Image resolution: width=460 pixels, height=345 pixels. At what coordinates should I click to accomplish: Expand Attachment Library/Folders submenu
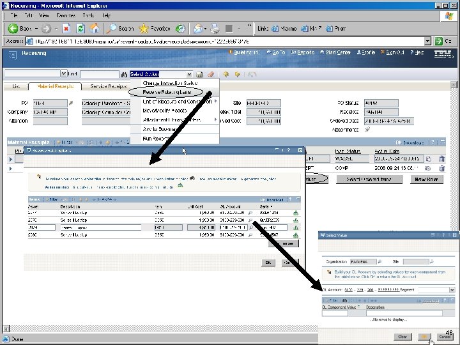point(216,119)
